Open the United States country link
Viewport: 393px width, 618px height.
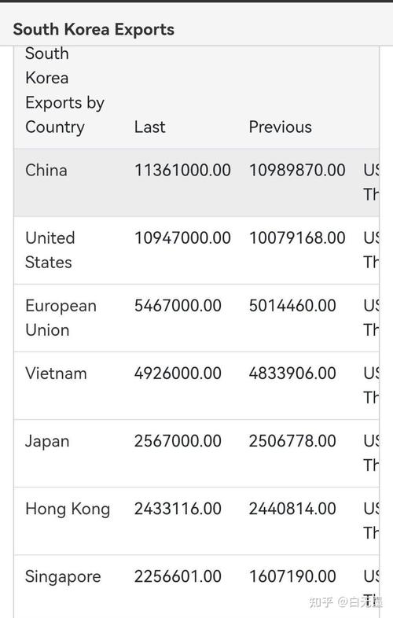[x=50, y=250]
